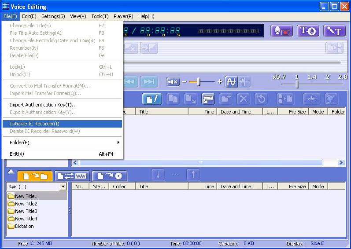Image resolution: width=351 pixels, height=249 pixels.
Task: Adjust the volume slider knob
Action: [x=198, y=82]
